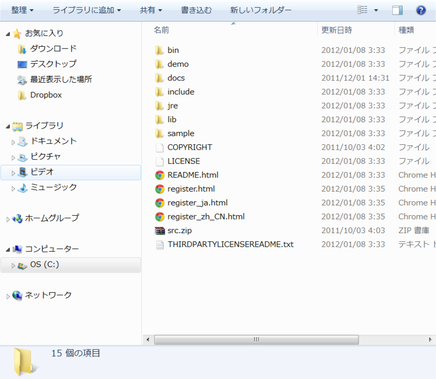Expand the ピクチャ library node
The image size is (436, 379).
point(13,157)
